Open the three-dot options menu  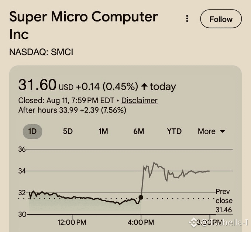pyautogui.click(x=187, y=19)
